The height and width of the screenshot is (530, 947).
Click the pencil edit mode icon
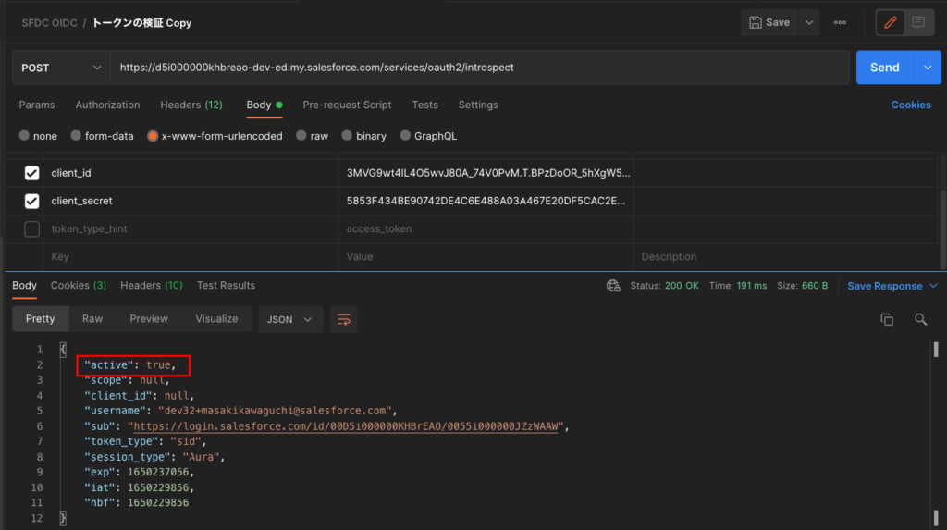coord(891,22)
